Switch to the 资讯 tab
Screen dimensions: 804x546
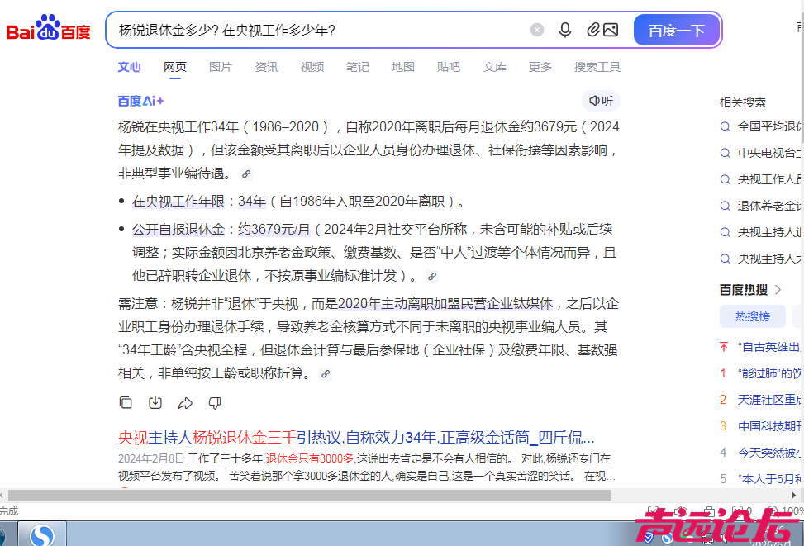tap(267, 67)
